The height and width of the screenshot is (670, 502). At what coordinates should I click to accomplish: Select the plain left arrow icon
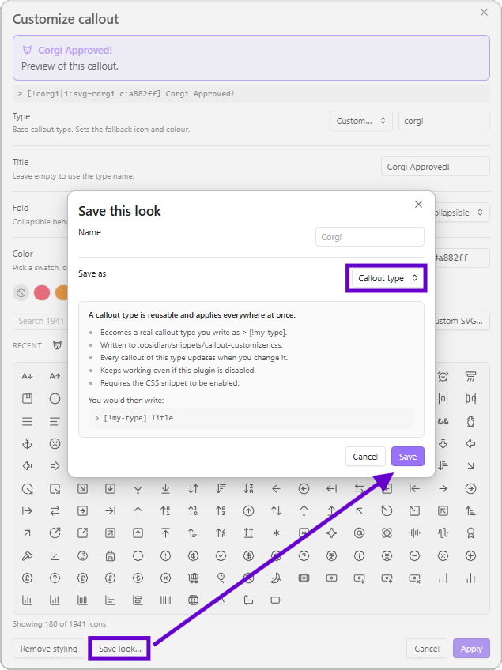[276, 488]
